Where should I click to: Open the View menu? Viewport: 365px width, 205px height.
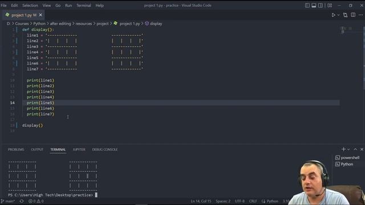point(47,5)
